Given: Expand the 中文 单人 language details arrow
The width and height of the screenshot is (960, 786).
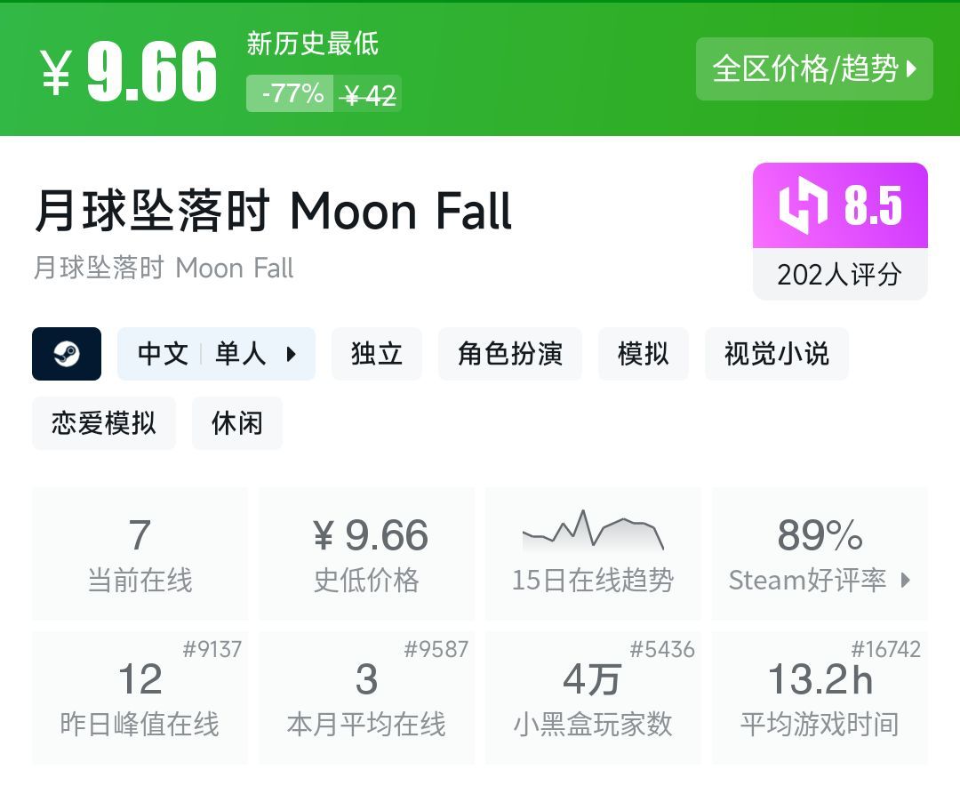Looking at the screenshot, I should coord(292,354).
